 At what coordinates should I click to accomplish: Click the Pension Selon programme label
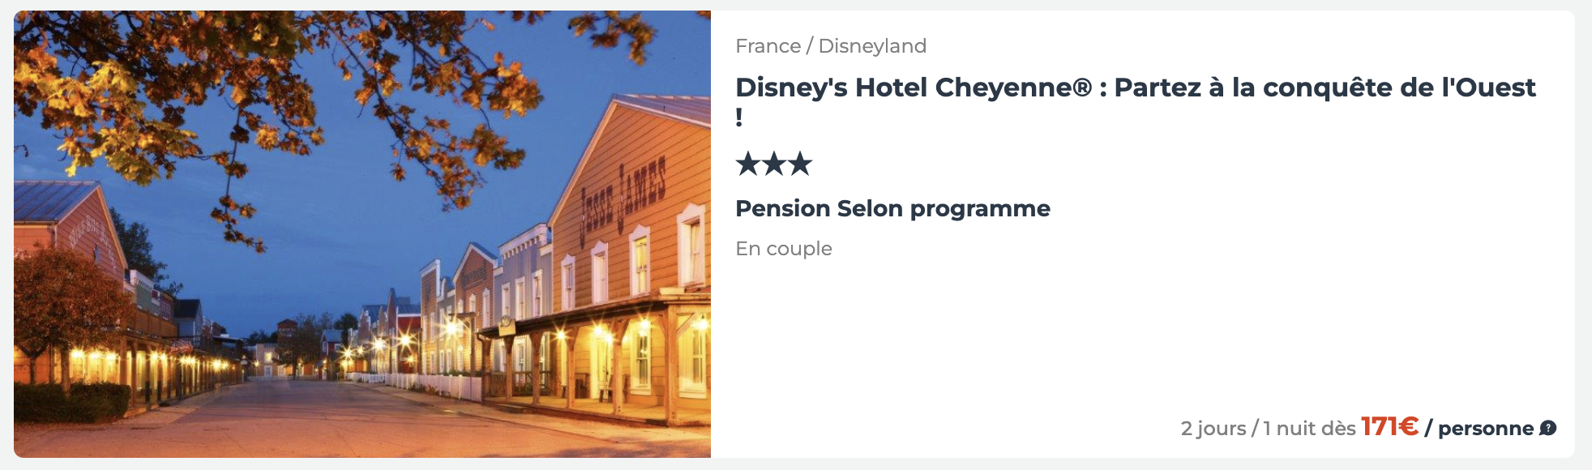[892, 209]
